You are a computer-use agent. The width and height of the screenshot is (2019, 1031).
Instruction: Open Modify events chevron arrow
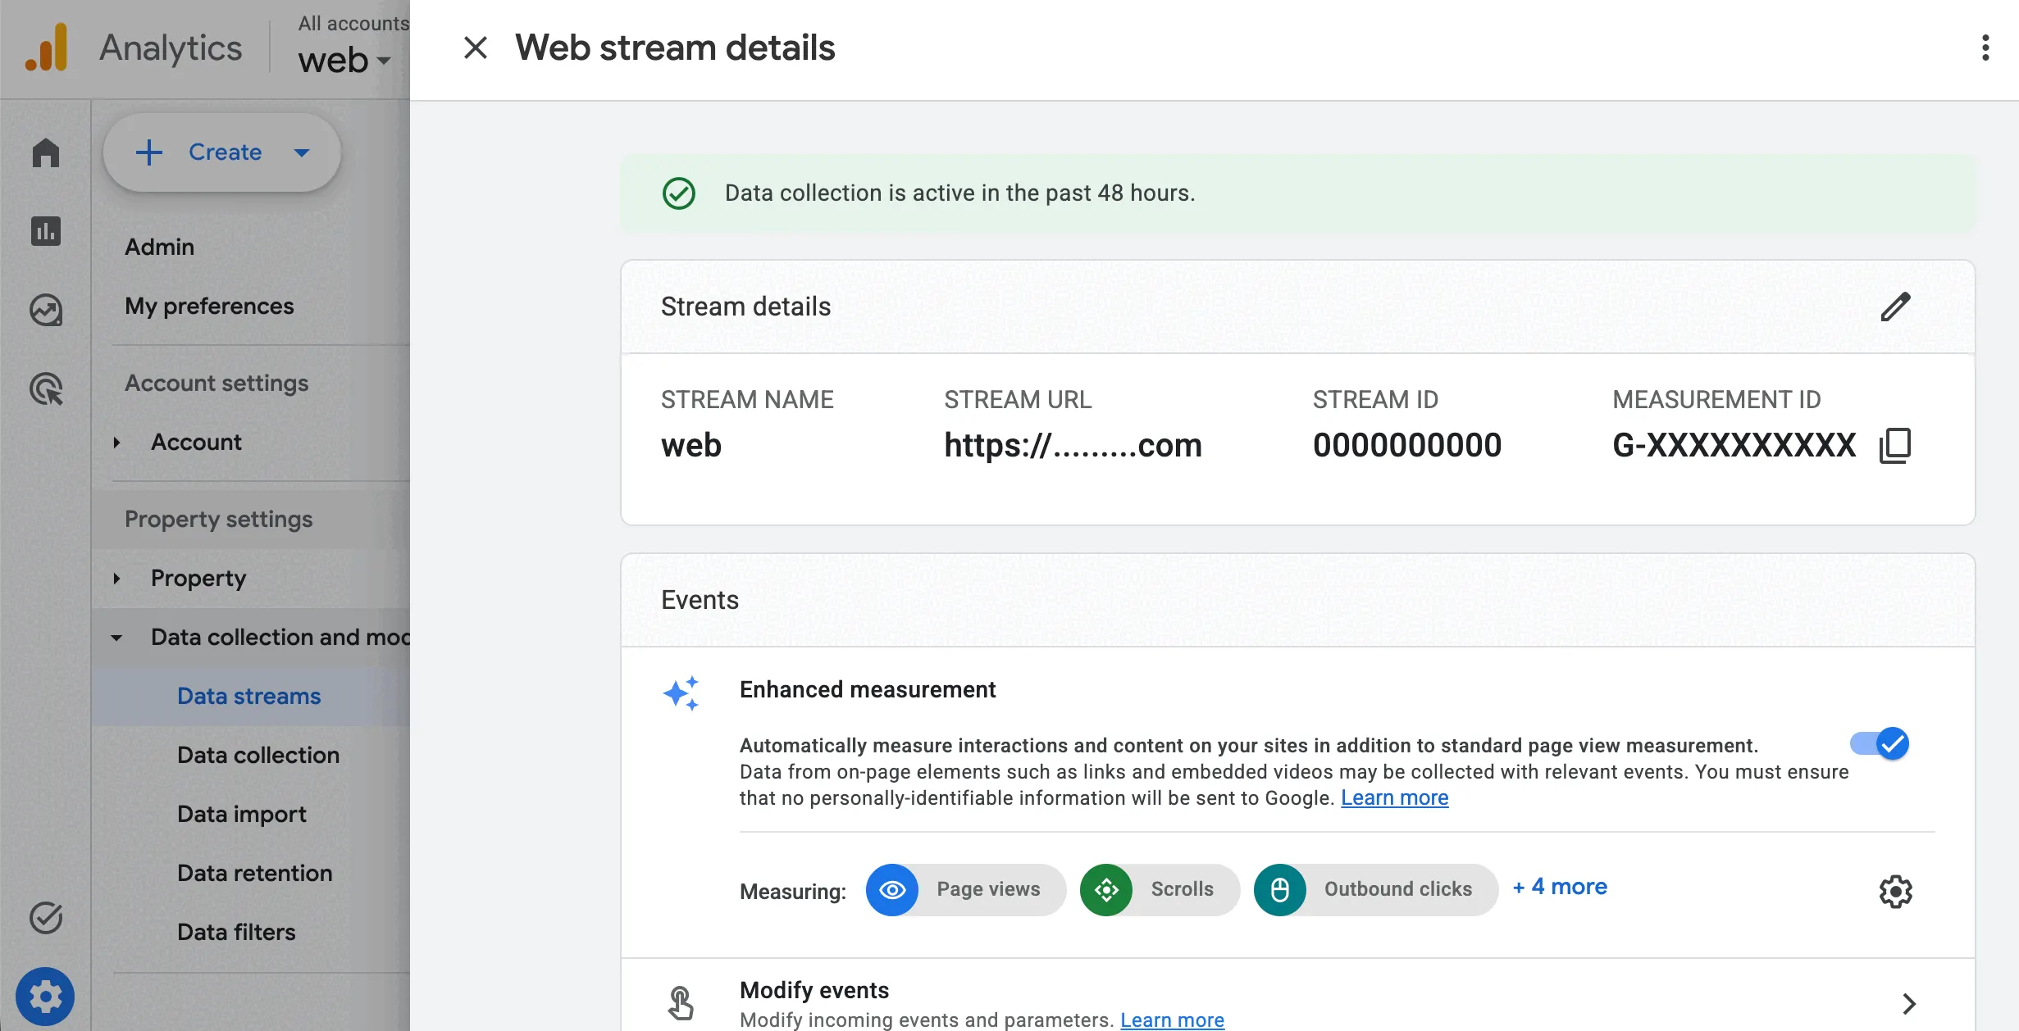pos(1909,1003)
